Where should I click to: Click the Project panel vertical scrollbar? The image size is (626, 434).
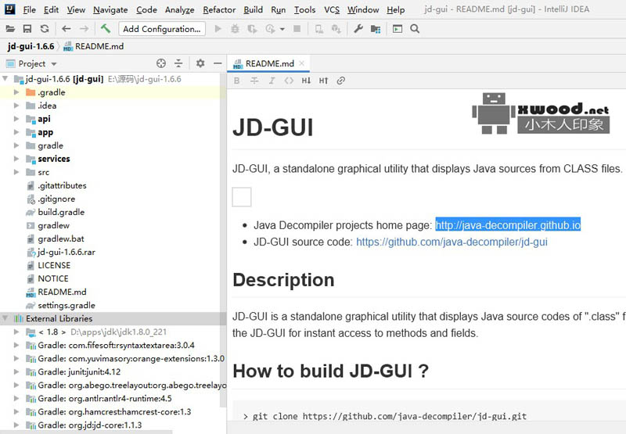point(223,239)
